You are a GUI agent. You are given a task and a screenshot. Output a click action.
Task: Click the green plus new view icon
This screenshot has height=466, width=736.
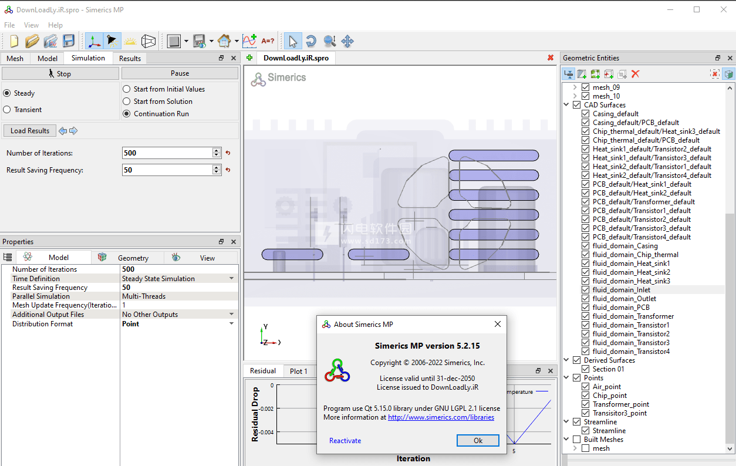coord(249,58)
